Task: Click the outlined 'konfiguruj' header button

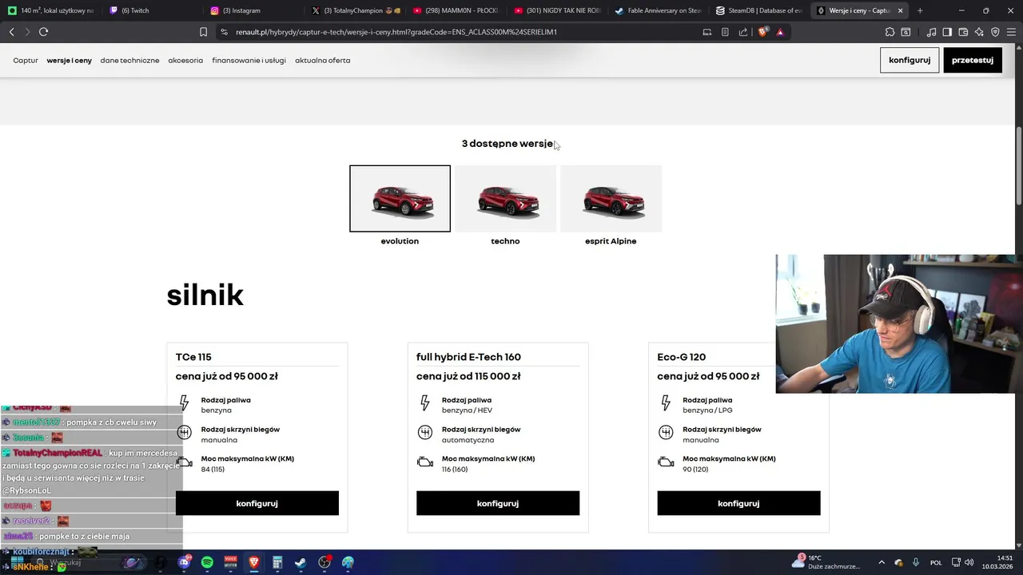Action: coord(910,60)
